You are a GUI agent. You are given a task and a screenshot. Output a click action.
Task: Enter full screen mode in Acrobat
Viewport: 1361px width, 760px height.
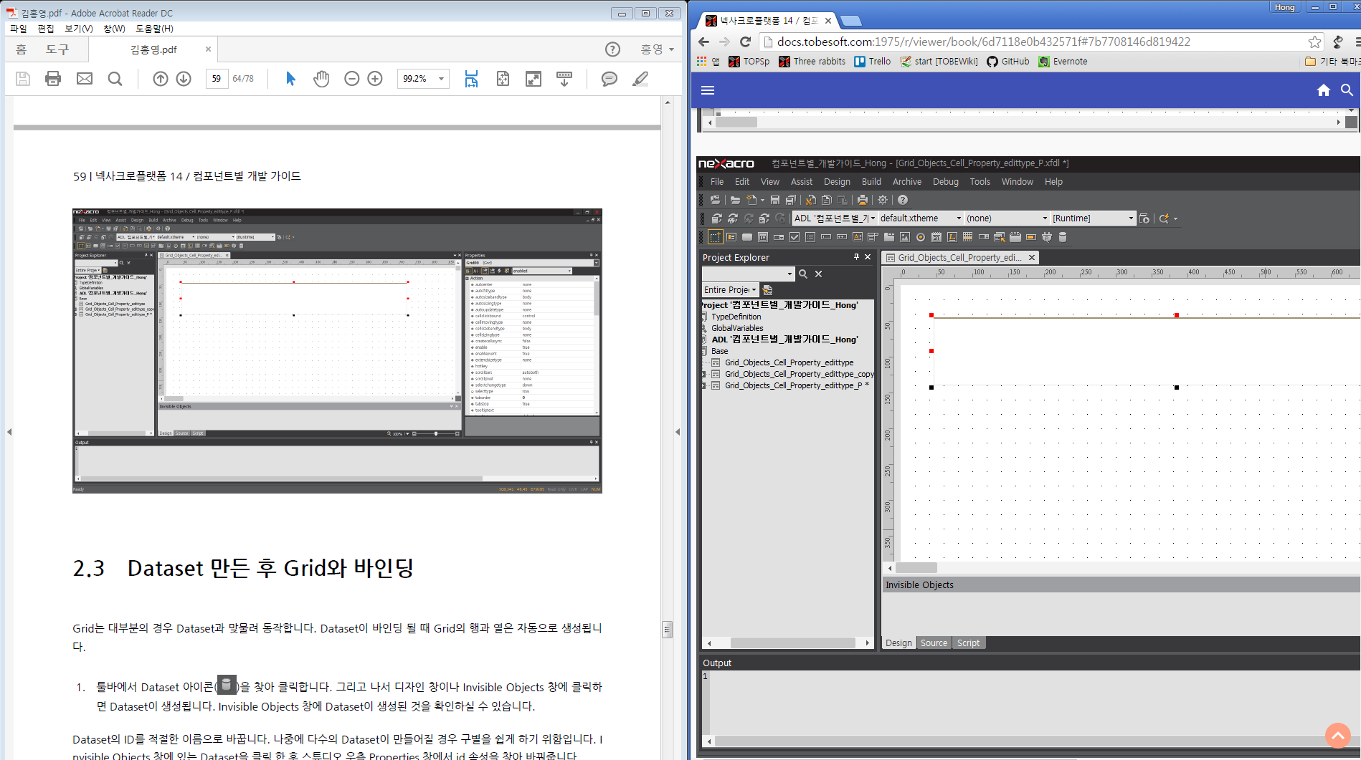(x=534, y=79)
